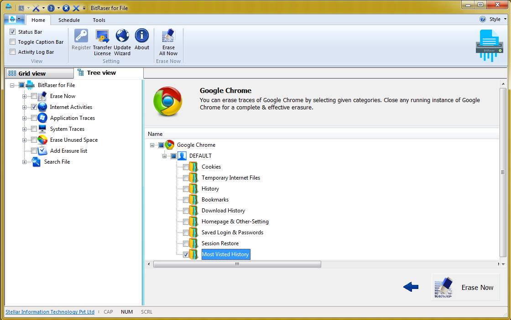Click the Google Chrome node icon in list
The height and width of the screenshot is (320, 511).
point(169,145)
